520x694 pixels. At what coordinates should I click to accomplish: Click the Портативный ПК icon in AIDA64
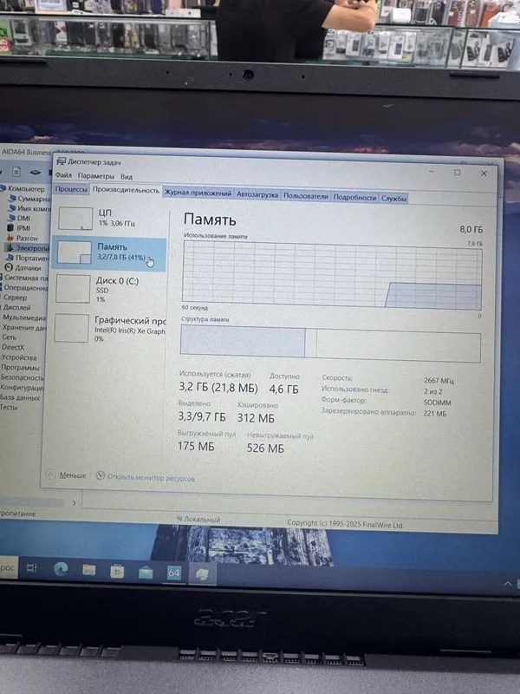coord(9,257)
